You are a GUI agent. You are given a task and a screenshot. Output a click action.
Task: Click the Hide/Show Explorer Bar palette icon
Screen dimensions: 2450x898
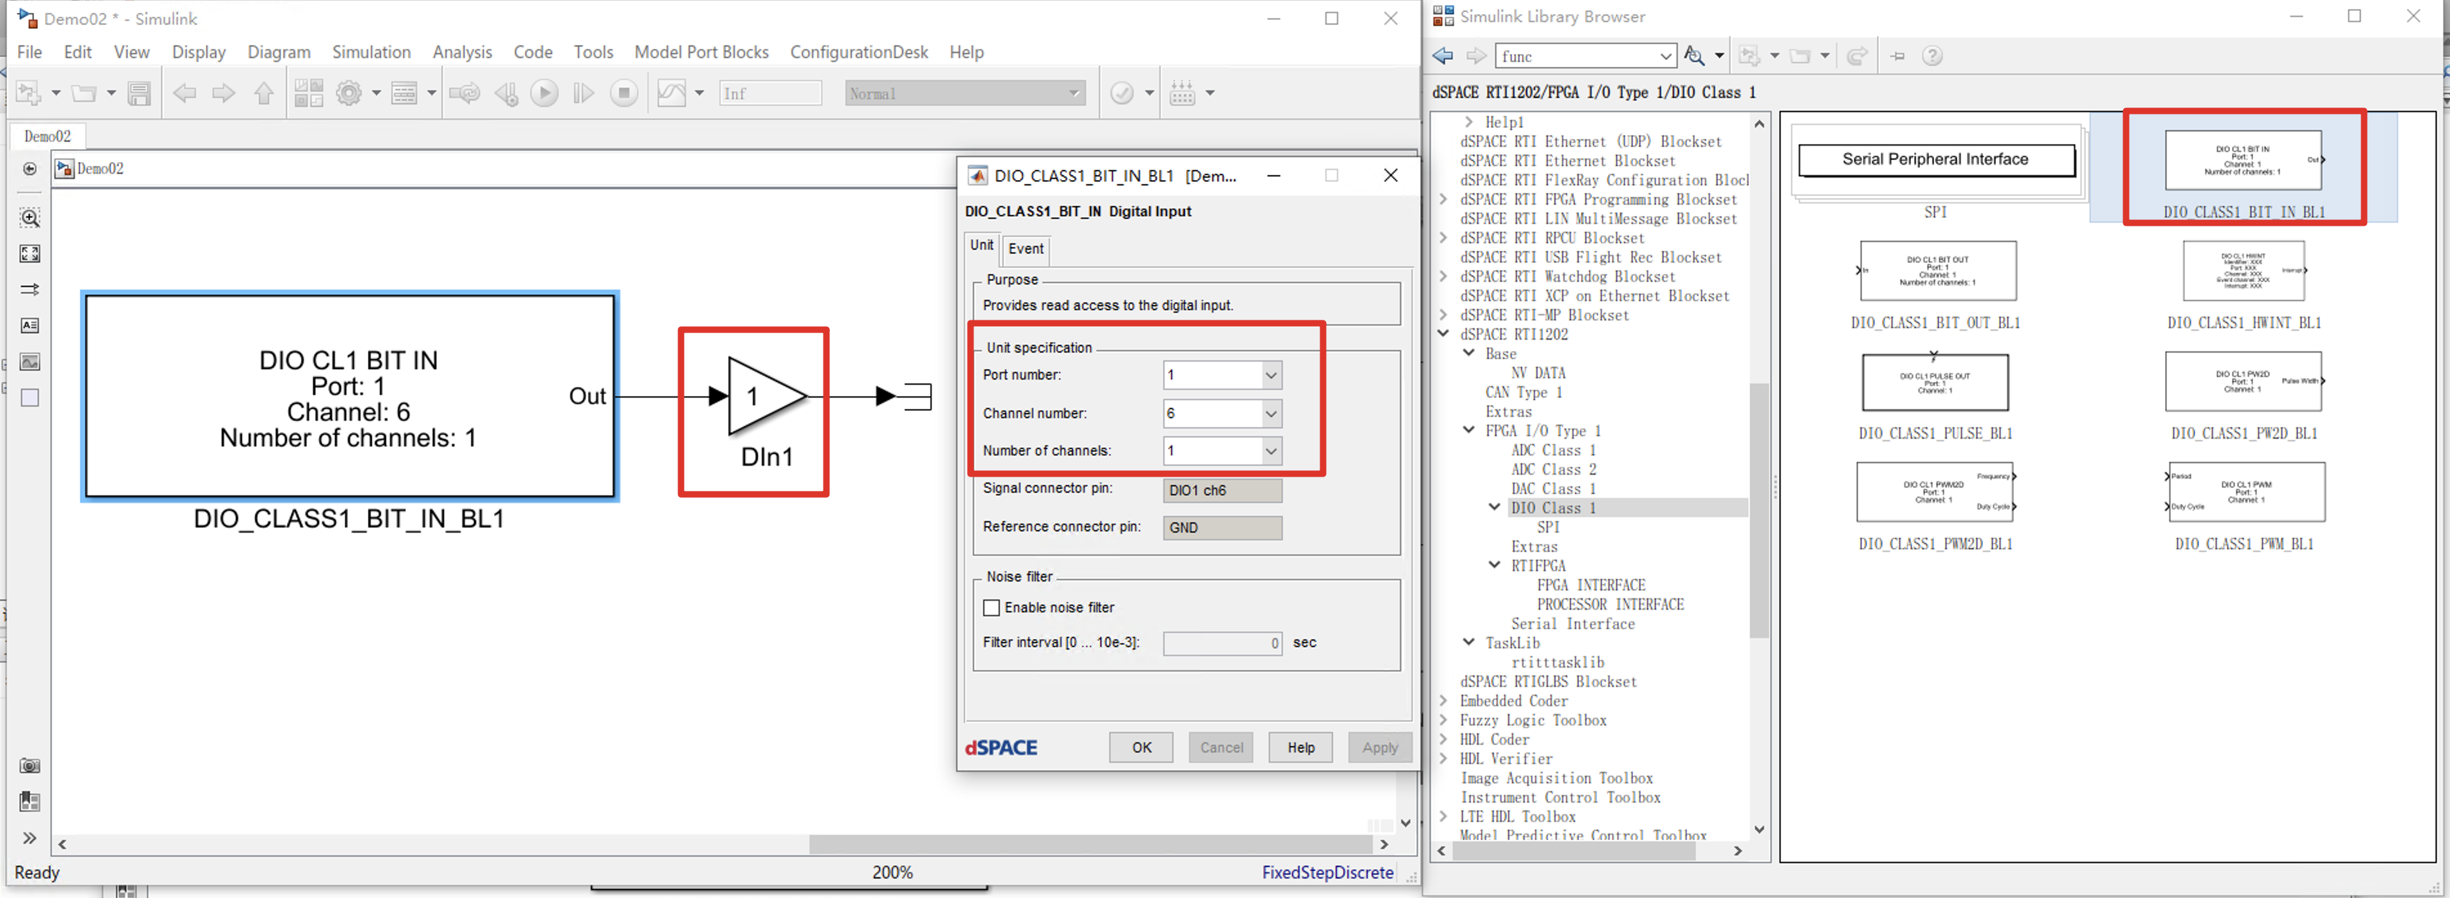pyautogui.click(x=30, y=169)
